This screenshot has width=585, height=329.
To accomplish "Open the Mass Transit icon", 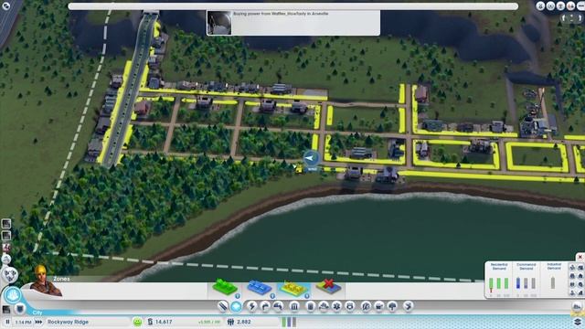I will coord(379,307).
